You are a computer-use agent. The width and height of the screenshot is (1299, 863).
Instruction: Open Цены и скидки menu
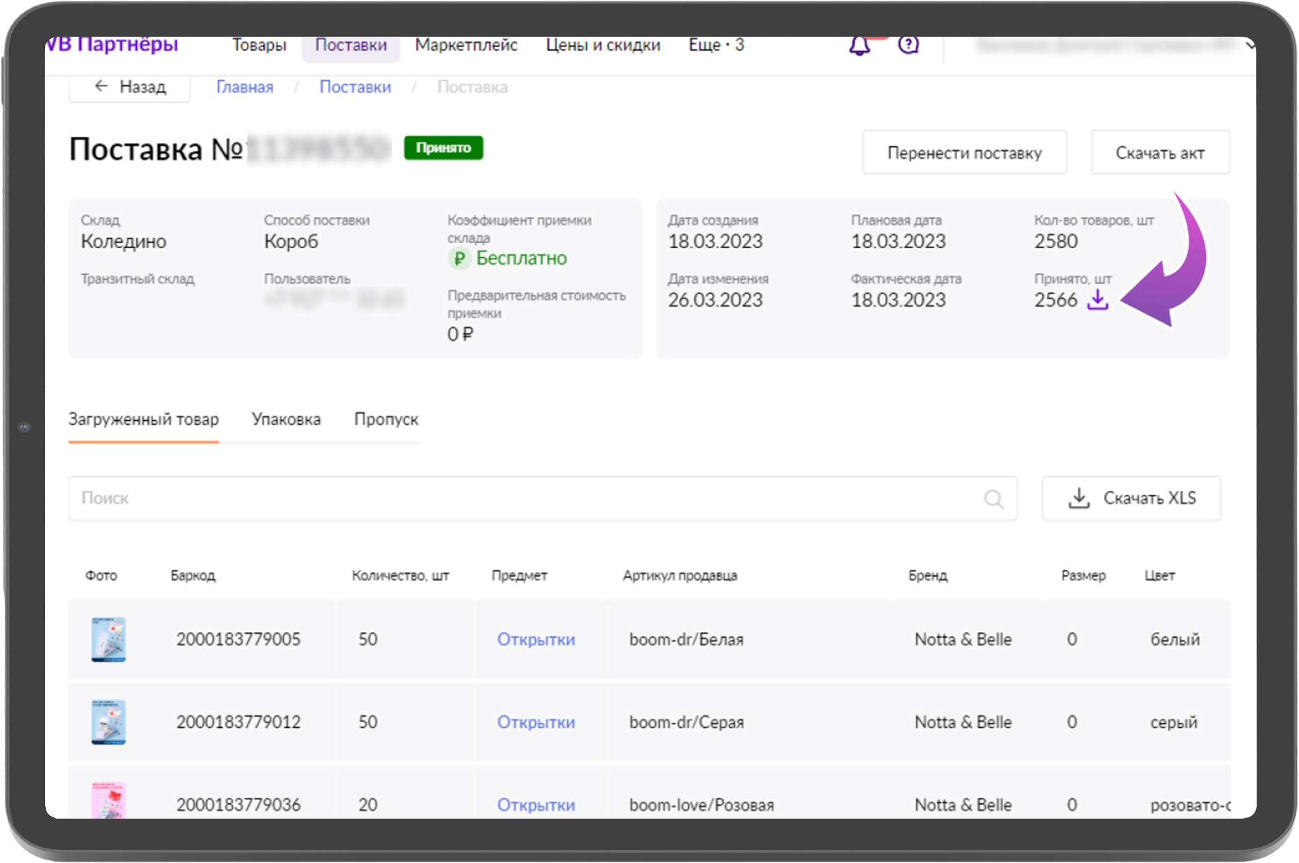(603, 46)
